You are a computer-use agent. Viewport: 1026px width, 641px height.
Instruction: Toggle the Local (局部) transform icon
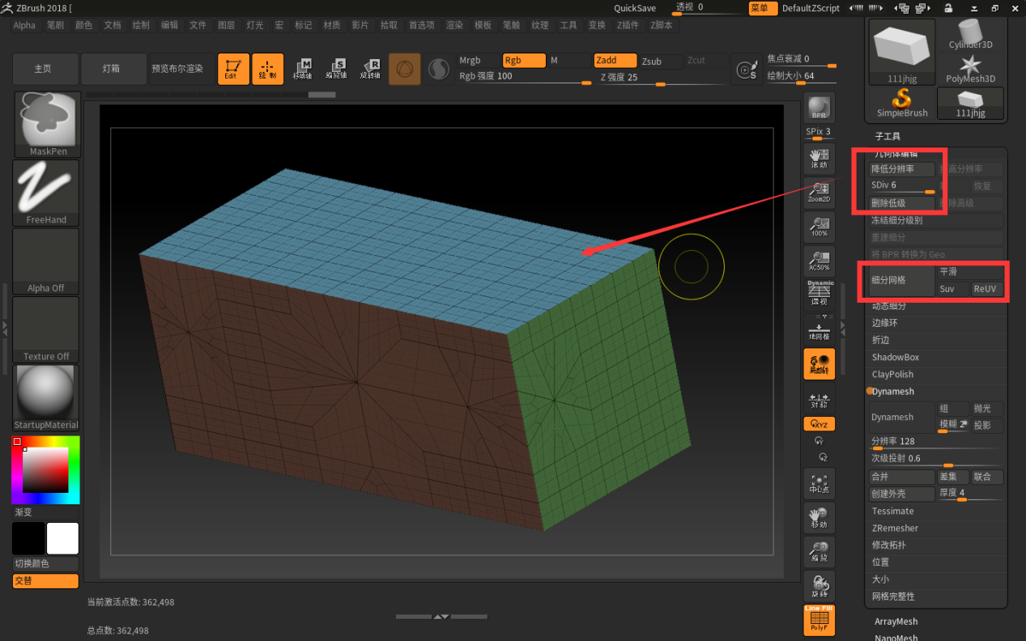[820, 363]
